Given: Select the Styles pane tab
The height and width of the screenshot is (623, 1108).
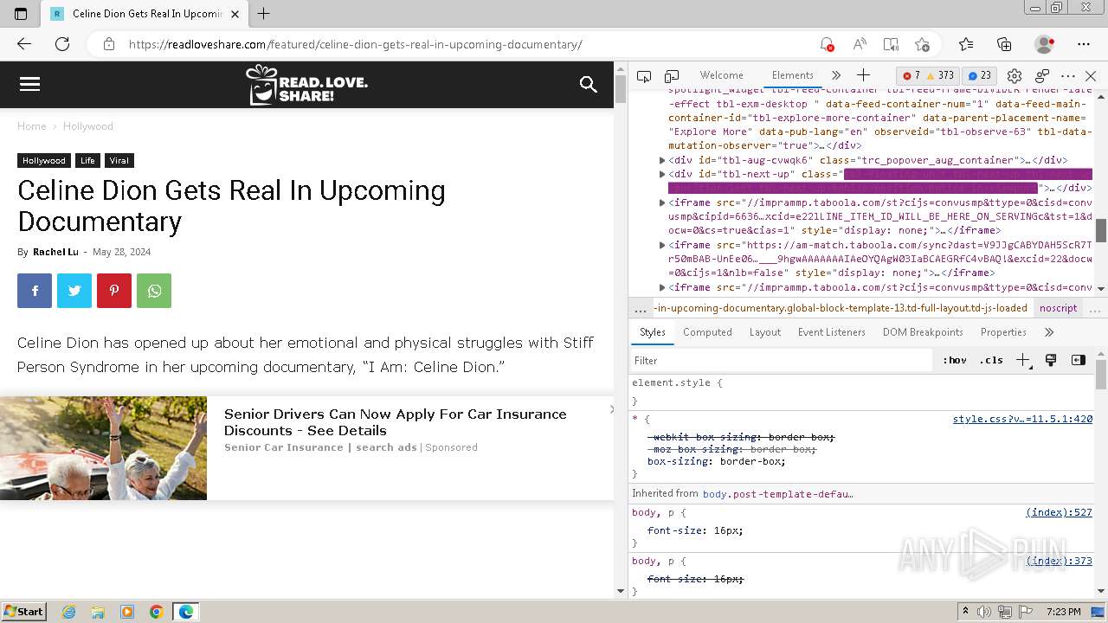Looking at the screenshot, I should pos(653,332).
